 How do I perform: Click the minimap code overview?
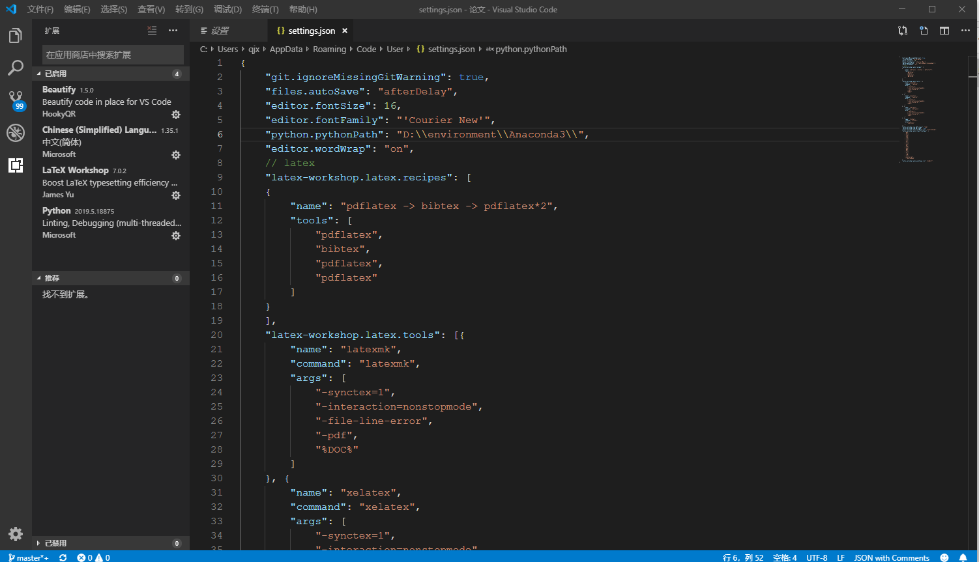click(x=919, y=109)
